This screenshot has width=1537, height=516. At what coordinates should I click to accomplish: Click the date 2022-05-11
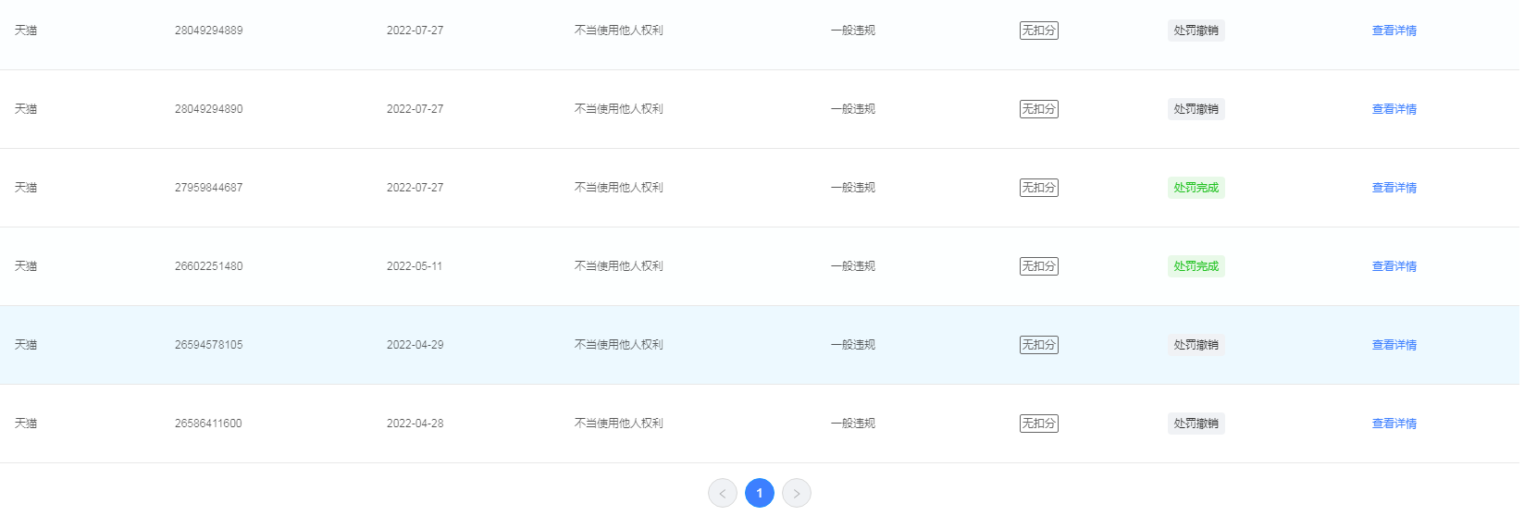(415, 266)
